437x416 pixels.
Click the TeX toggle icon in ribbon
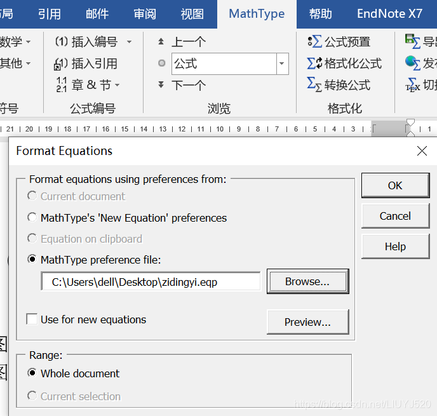coord(413,84)
